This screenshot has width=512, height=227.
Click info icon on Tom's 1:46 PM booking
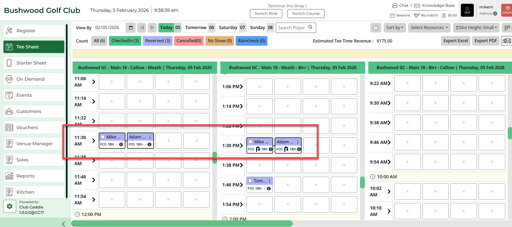point(269,189)
